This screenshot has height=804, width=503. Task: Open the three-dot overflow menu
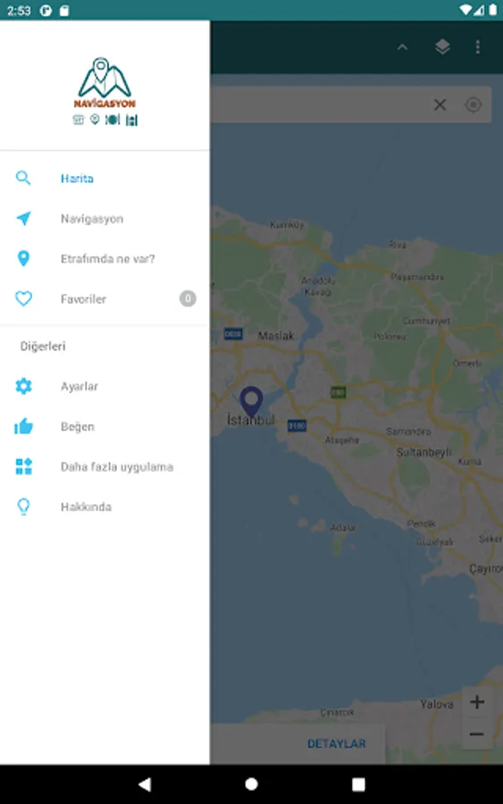pos(478,47)
